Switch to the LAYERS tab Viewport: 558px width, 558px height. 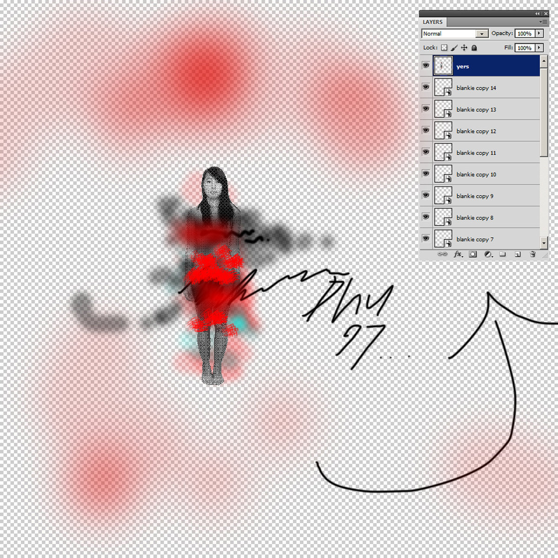pos(432,22)
